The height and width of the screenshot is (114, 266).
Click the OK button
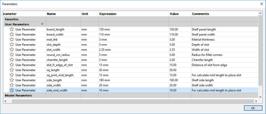click(x=253, y=108)
